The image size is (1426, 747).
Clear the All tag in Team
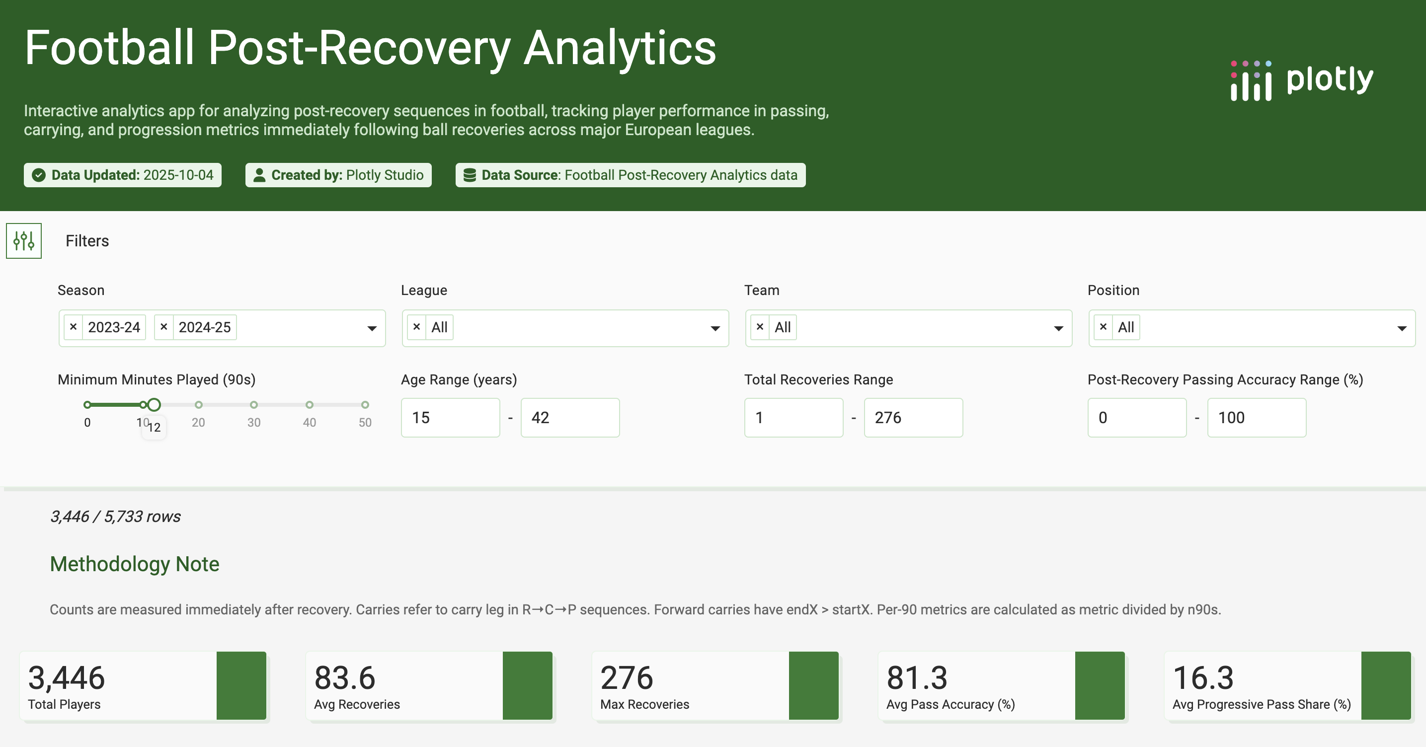[x=760, y=327]
